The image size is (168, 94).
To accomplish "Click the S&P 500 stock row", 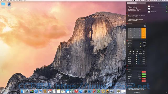I will [x=137, y=77].
